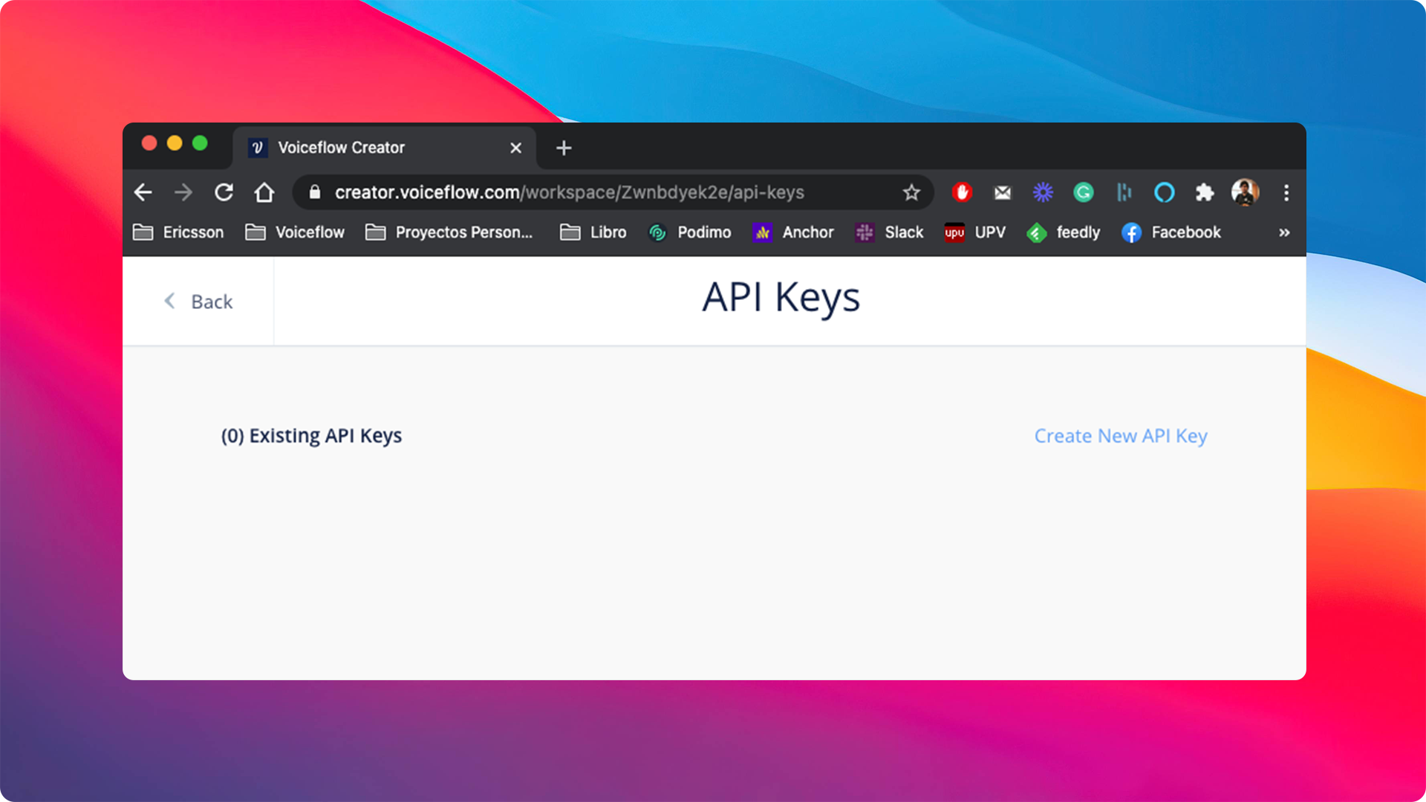Screen dimensions: 1426x802
Task: Click the Chrome profile avatar
Action: [x=1245, y=192]
